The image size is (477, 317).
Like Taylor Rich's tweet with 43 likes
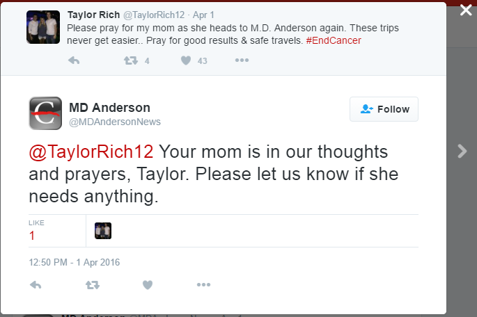pos(186,60)
